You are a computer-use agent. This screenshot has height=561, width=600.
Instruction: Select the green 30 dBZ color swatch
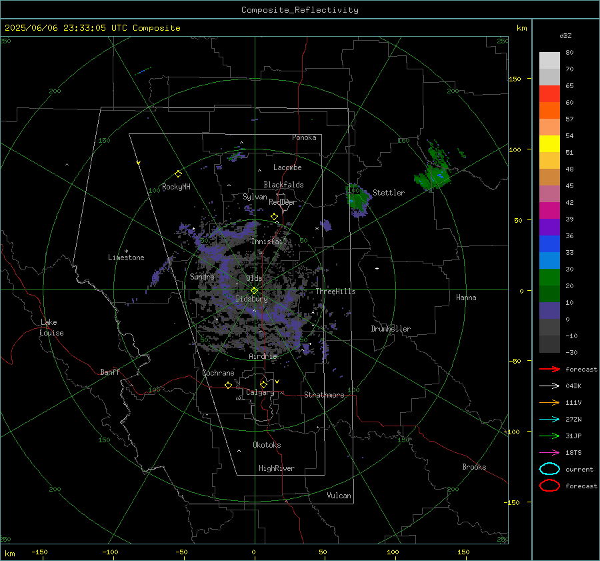click(x=549, y=277)
